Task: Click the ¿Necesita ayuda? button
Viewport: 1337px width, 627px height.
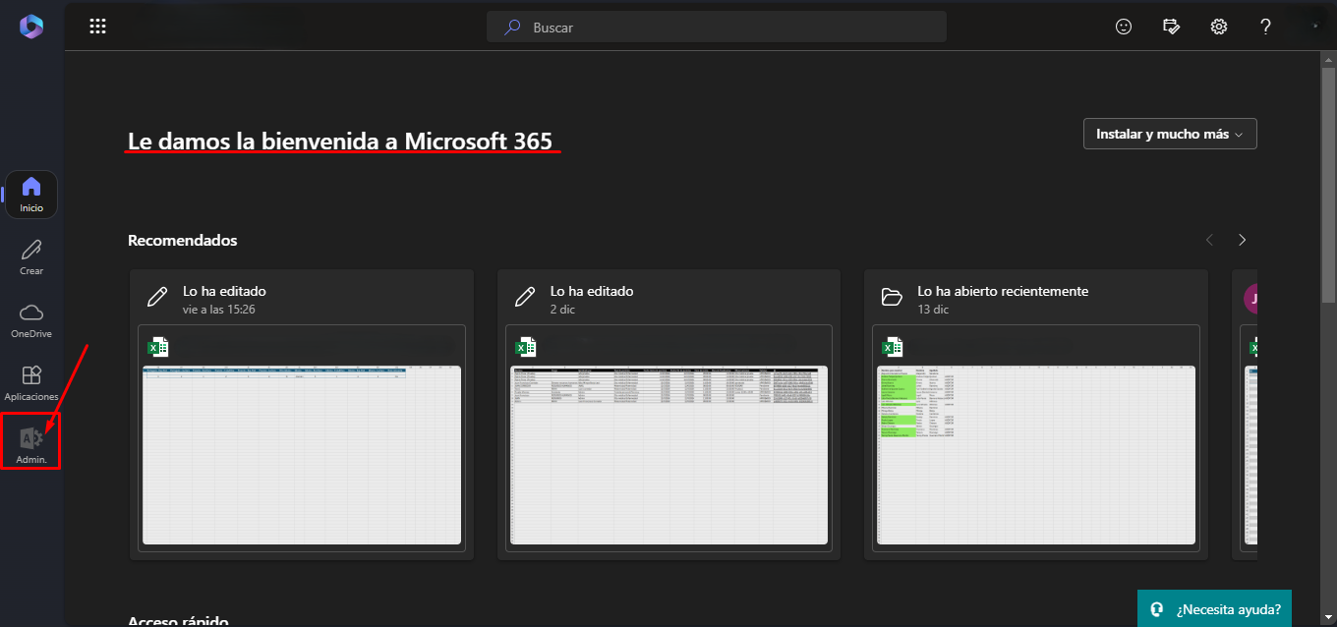Action: tap(1215, 608)
